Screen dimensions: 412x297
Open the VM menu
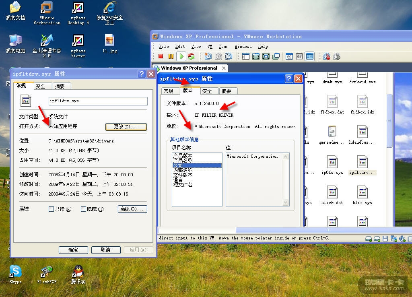[210, 46]
